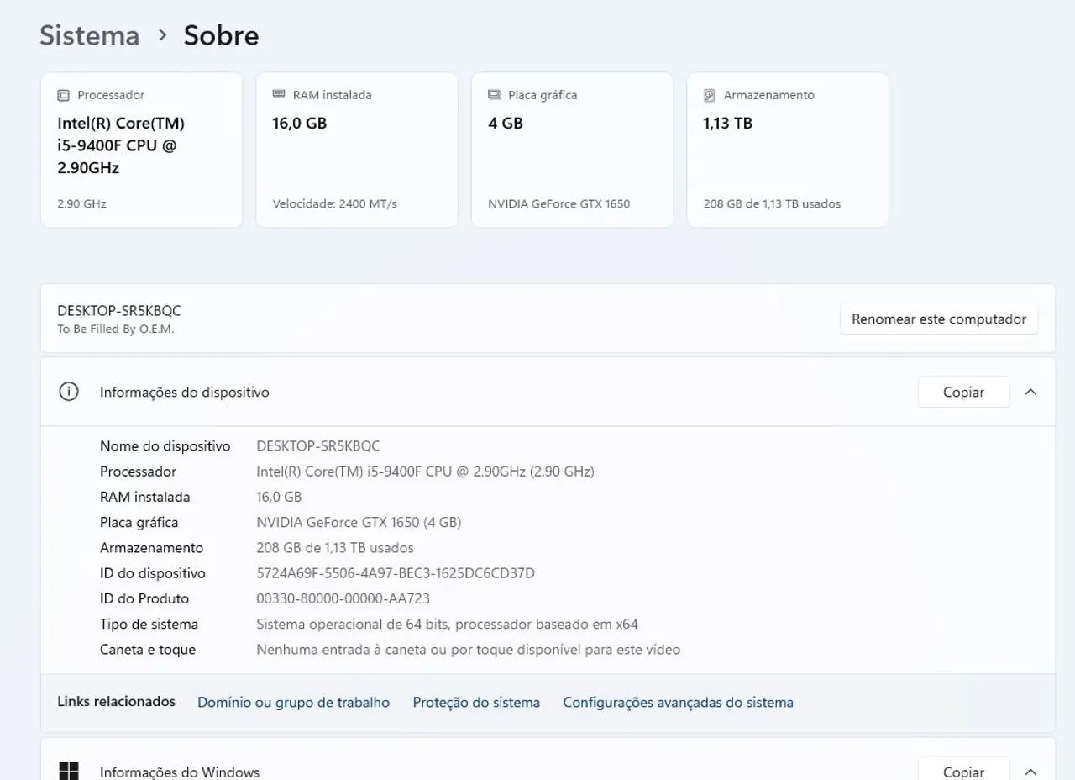Open the Armazenamento 1,13 TB card
Screen dimensions: 1075x780
tap(788, 150)
